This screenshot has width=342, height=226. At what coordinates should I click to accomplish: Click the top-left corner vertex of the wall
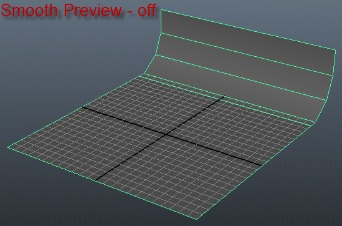click(161, 10)
